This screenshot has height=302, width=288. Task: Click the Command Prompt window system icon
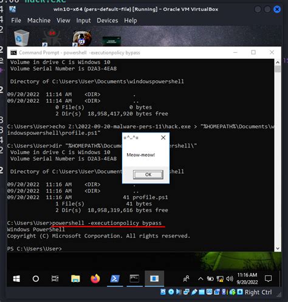pyautogui.click(x=13, y=53)
